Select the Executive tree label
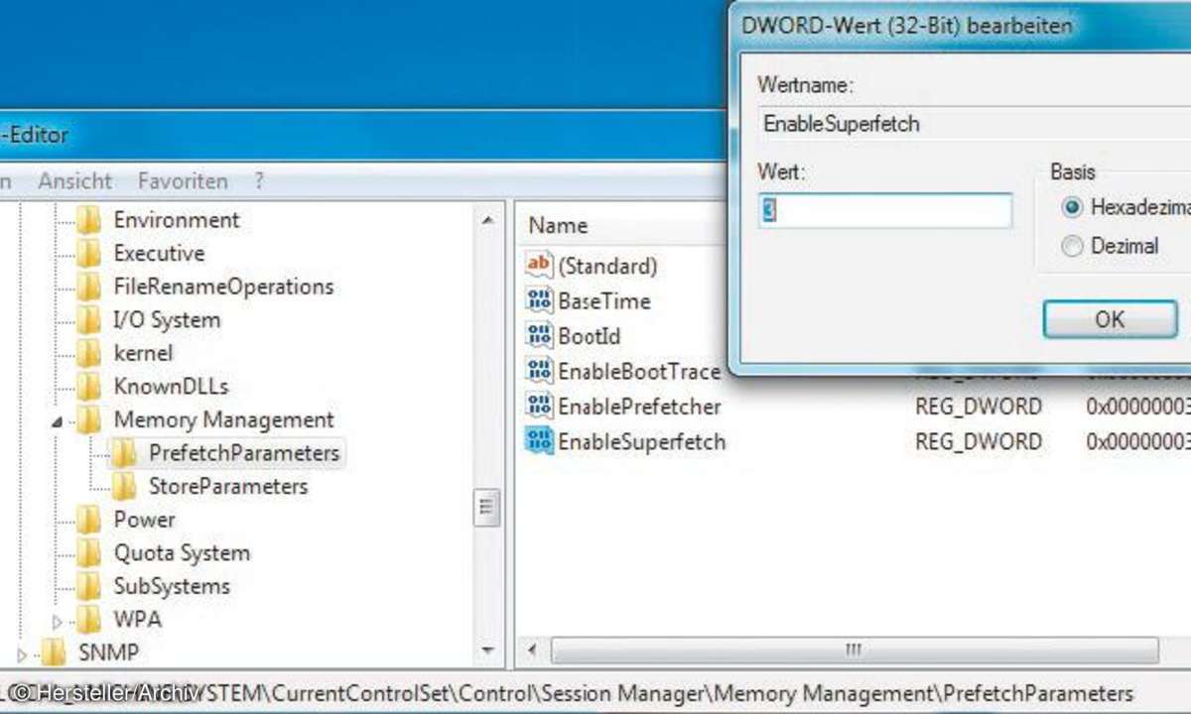 159,254
